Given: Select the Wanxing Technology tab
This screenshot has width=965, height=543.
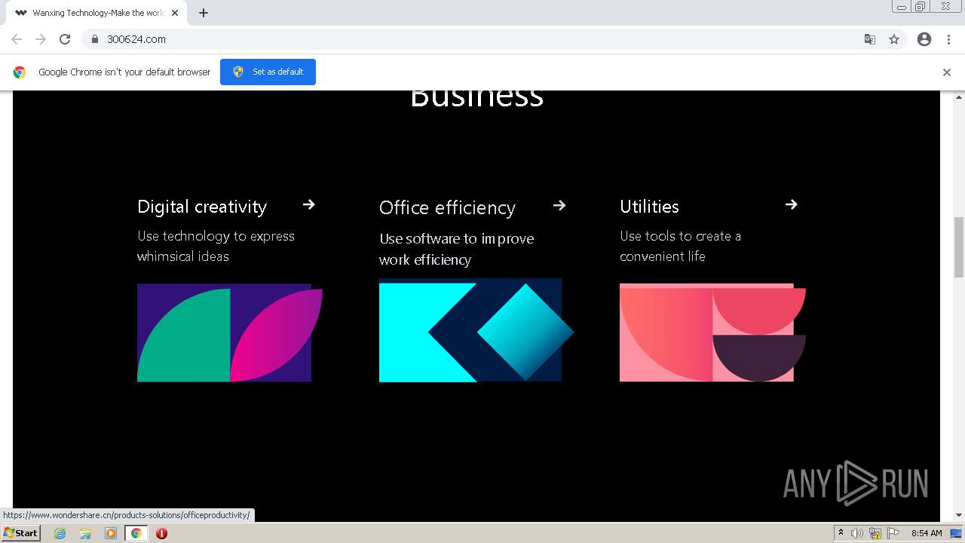Looking at the screenshot, I should [96, 13].
